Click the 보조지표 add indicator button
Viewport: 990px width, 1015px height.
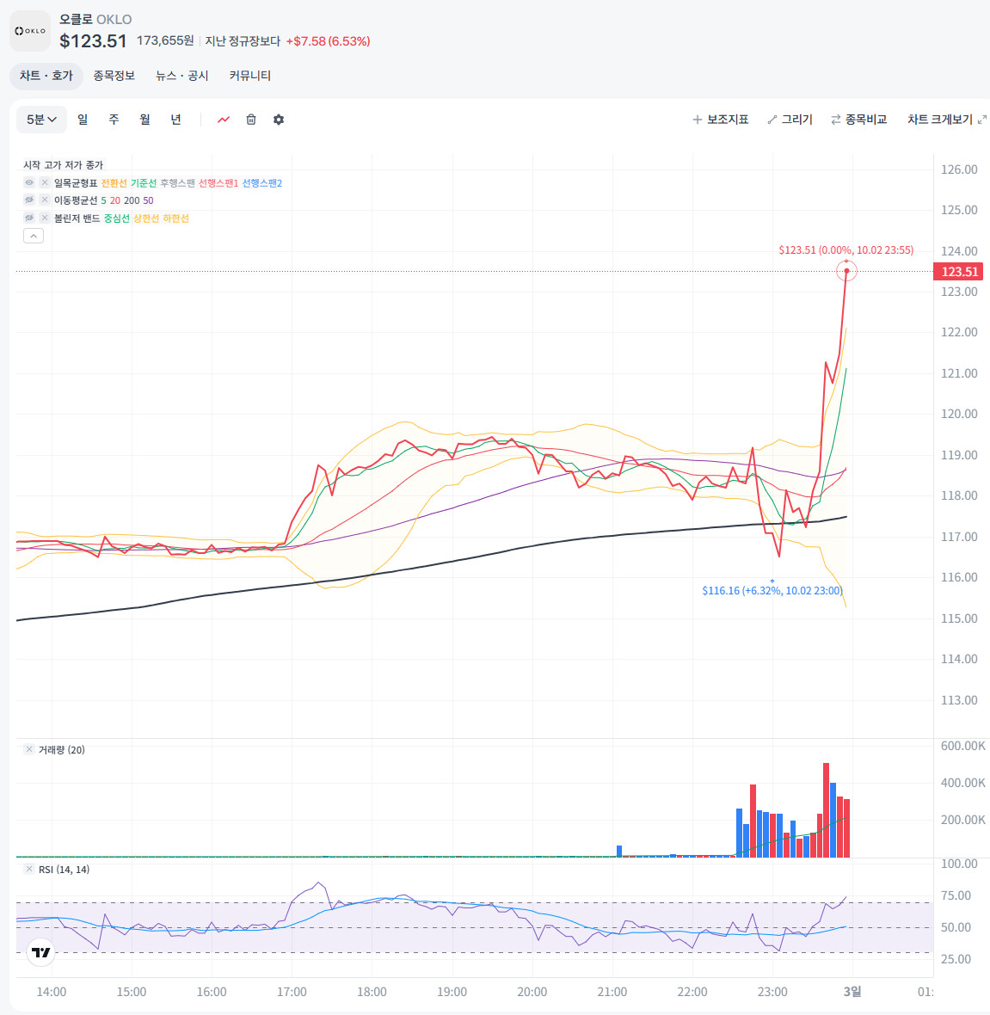coord(721,120)
